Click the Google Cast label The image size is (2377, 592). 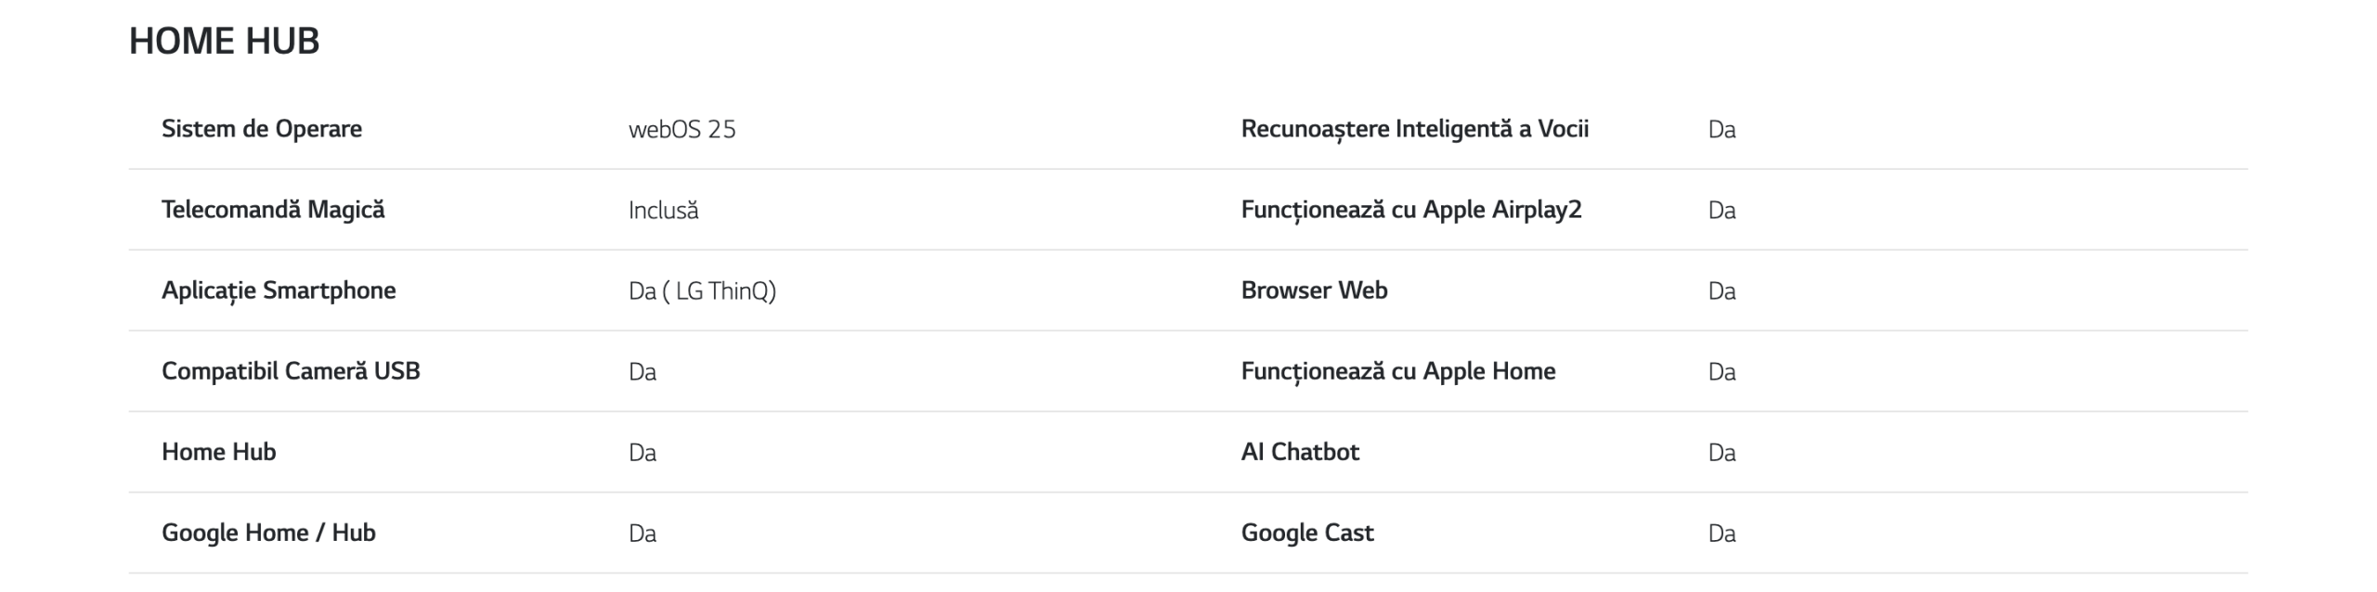tap(1306, 533)
